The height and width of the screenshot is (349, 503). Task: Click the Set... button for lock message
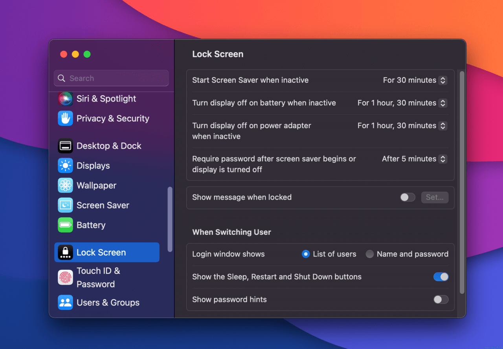435,197
